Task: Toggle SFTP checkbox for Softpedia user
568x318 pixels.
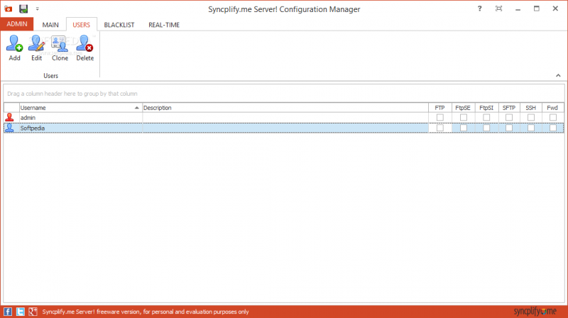Action: pos(509,128)
